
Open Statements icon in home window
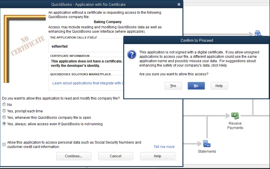(x=207, y=144)
